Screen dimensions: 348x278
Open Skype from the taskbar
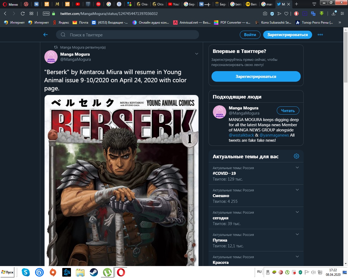pos(26,272)
